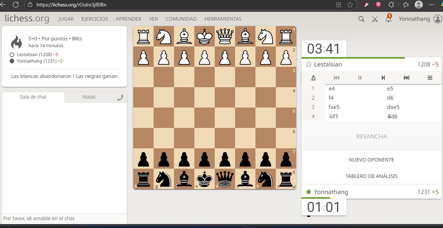Select the Sala de chat tab

coord(33,97)
